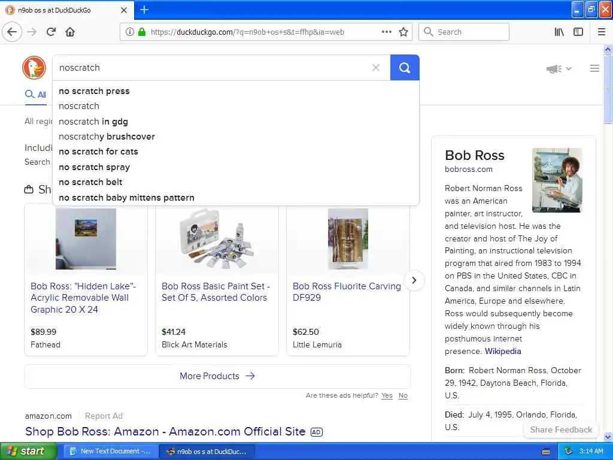Screen dimensions: 613x460
Task: Select the All results tab
Action: (35, 95)
